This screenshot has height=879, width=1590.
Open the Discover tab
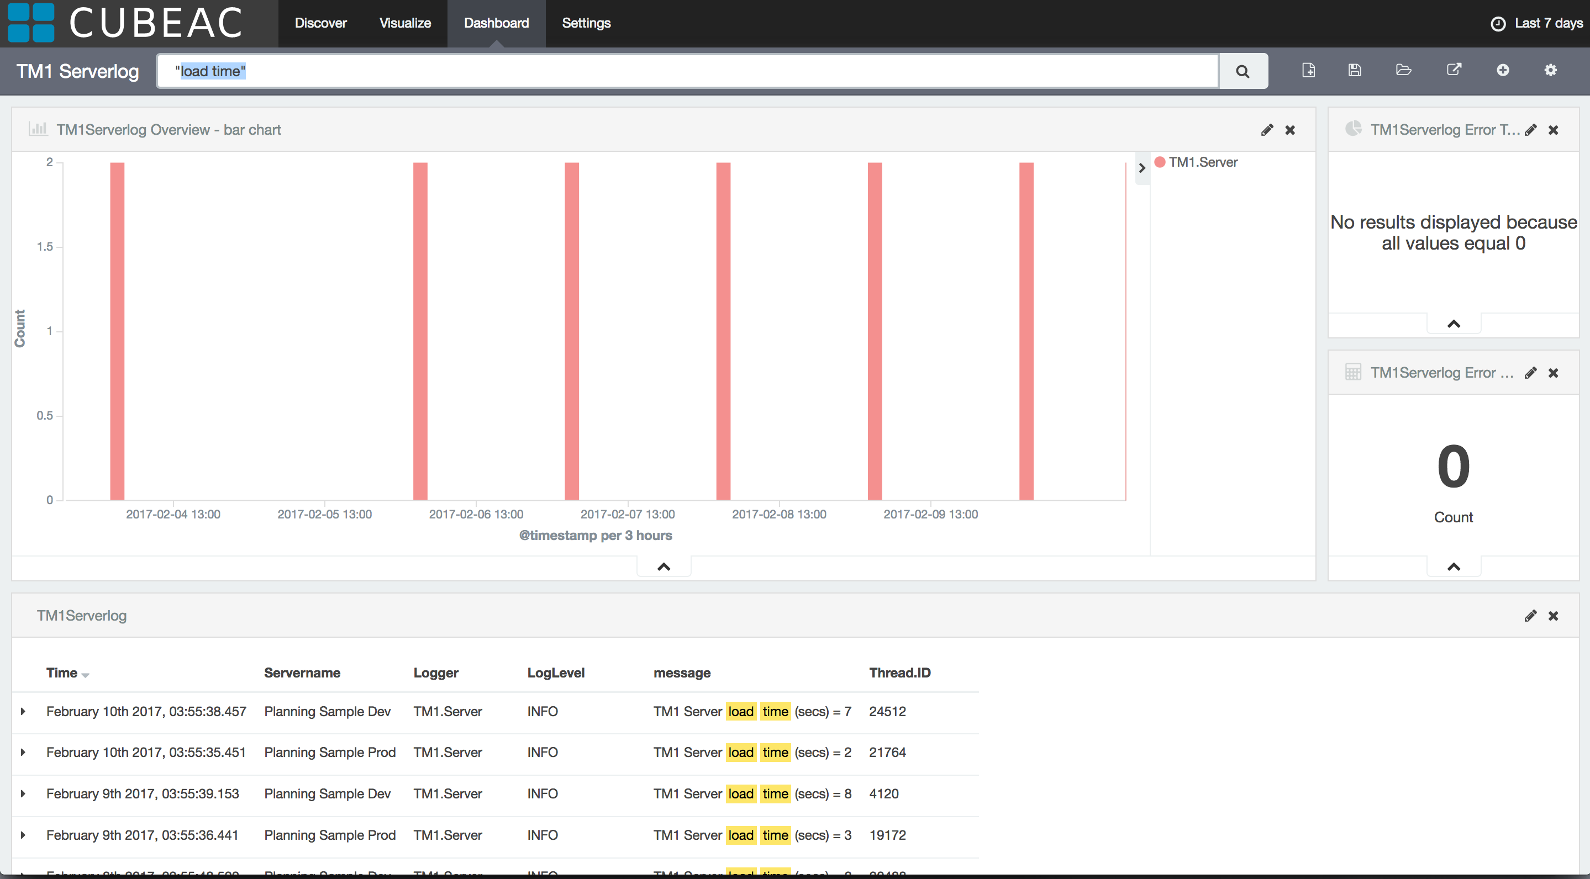click(x=320, y=23)
